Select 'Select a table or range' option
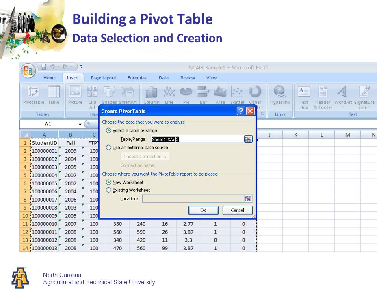Viewport: 390px width, 292px height. tap(108, 130)
